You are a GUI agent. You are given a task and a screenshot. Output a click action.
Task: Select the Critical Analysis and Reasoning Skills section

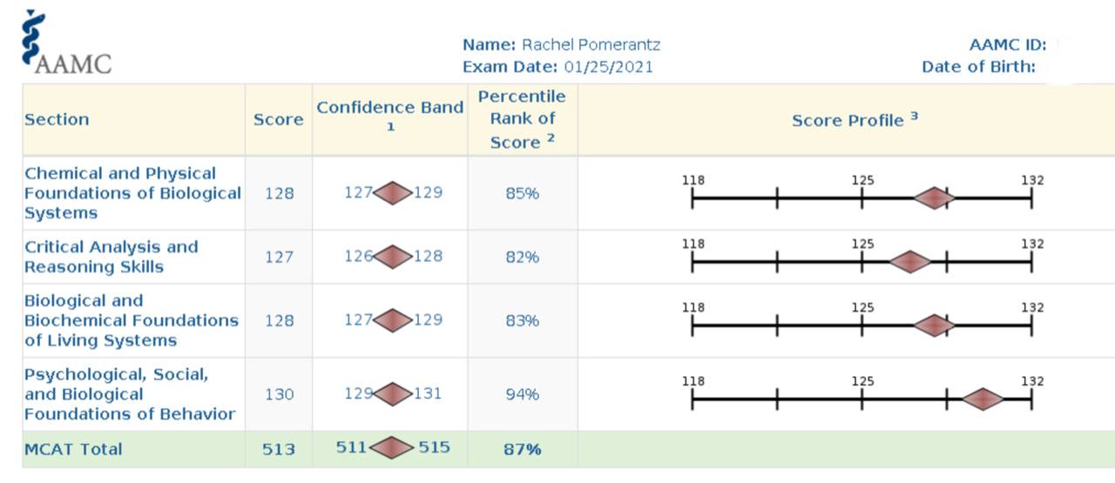click(111, 257)
